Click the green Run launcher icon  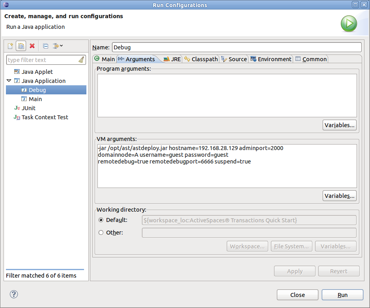349,23
